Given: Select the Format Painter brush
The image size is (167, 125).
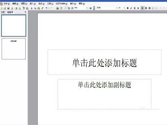Looking at the screenshot, I should point(42,8).
